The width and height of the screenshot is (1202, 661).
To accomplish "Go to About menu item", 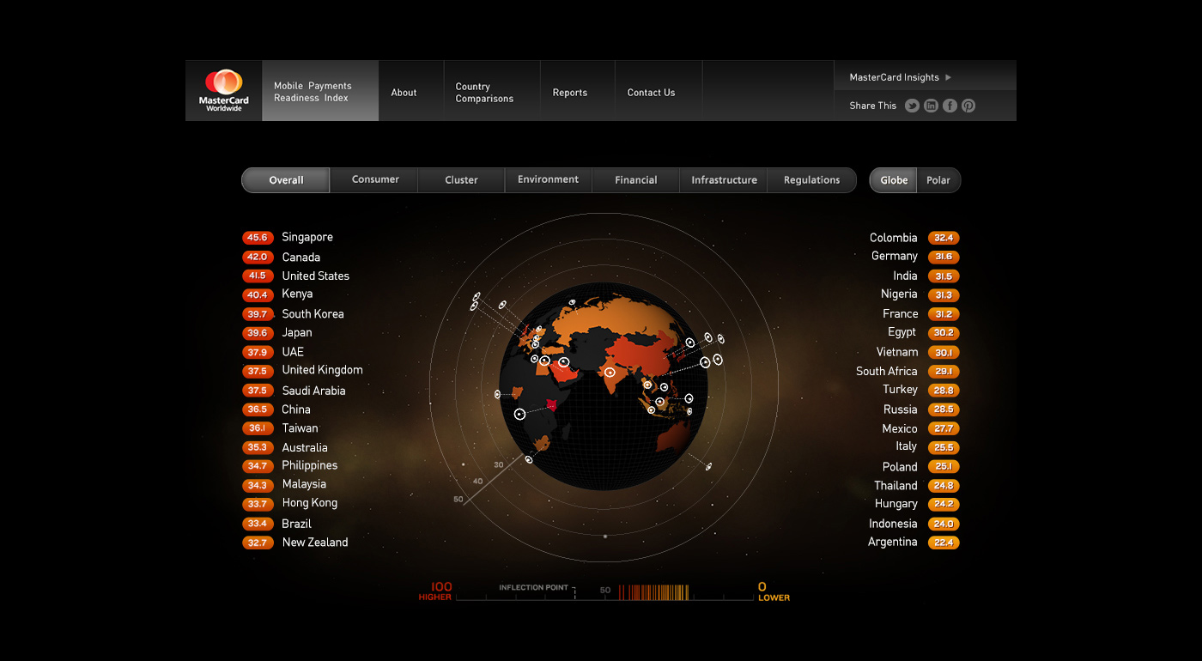I will 404,93.
